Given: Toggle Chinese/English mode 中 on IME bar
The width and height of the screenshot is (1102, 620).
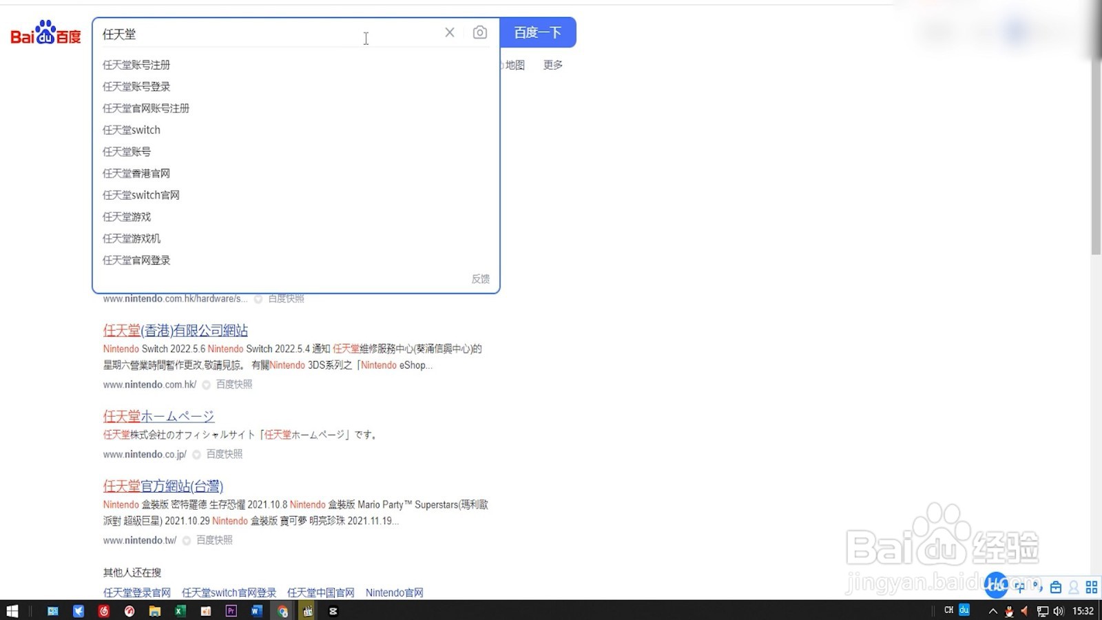Looking at the screenshot, I should (1020, 587).
